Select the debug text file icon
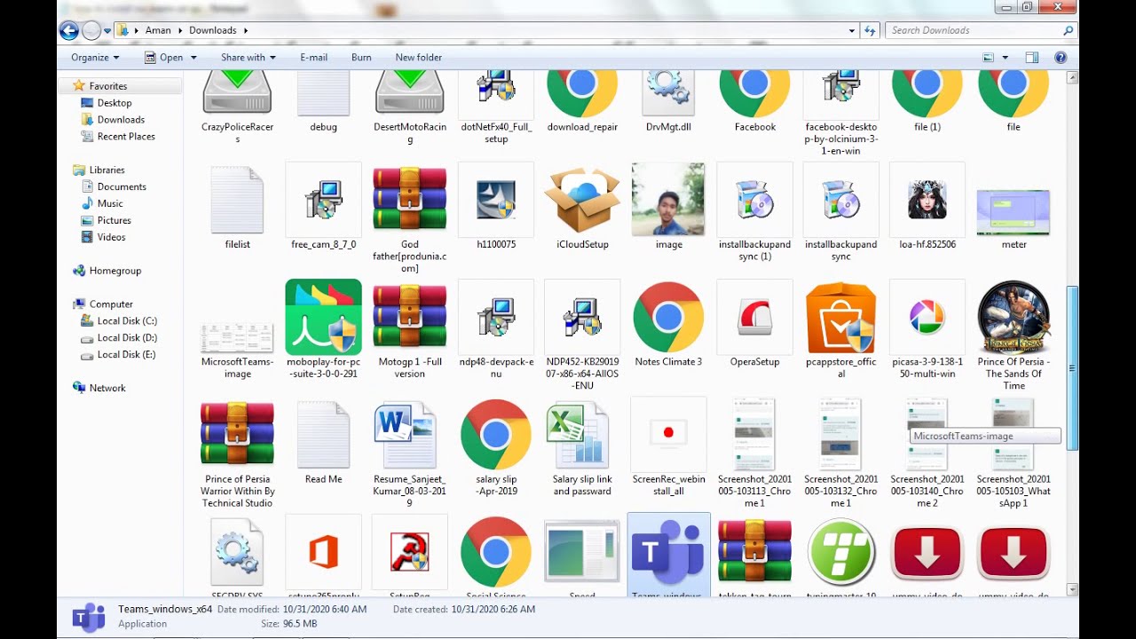1136x639 pixels. (x=323, y=92)
